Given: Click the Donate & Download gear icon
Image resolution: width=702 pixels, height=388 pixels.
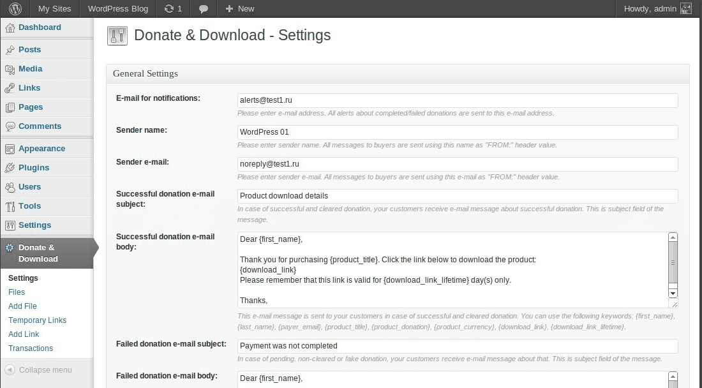Looking at the screenshot, I should coord(10,248).
